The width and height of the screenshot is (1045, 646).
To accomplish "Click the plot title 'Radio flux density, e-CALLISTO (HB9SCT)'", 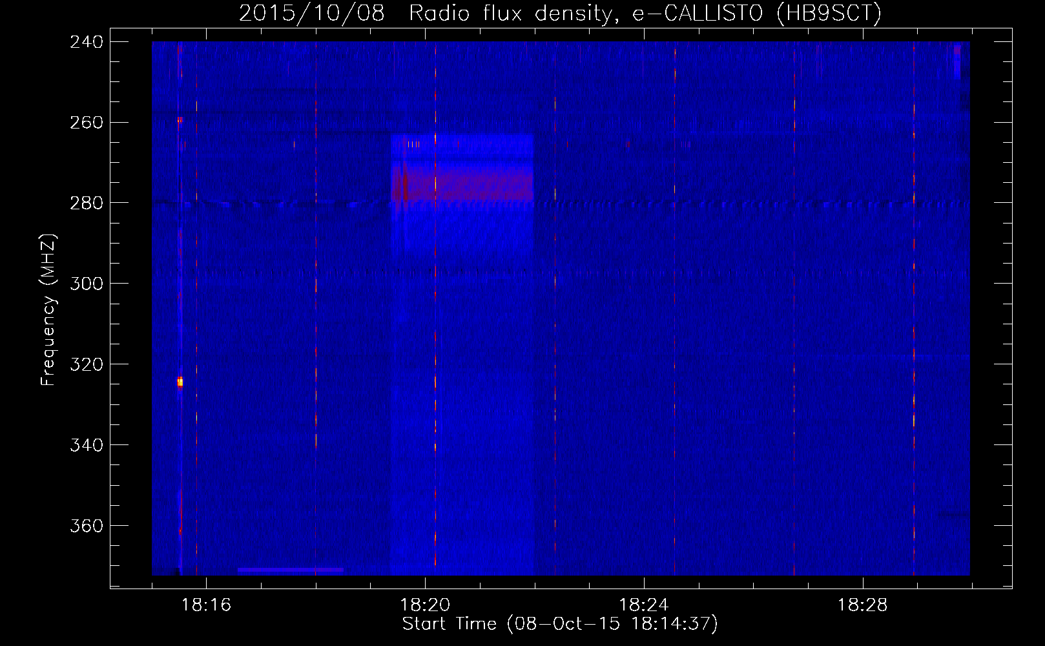I will [645, 13].
